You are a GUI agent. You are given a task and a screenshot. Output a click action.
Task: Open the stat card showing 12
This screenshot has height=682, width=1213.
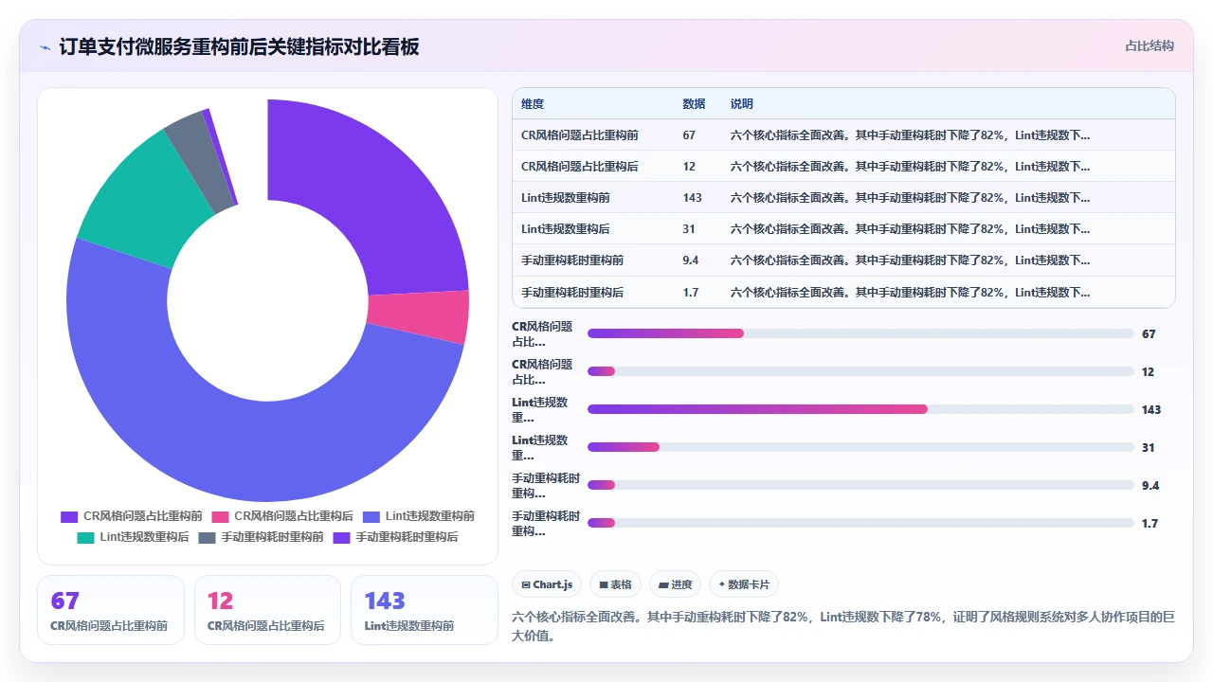267,610
